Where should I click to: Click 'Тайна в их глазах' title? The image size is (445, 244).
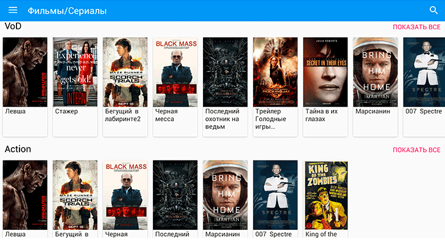(x=321, y=115)
